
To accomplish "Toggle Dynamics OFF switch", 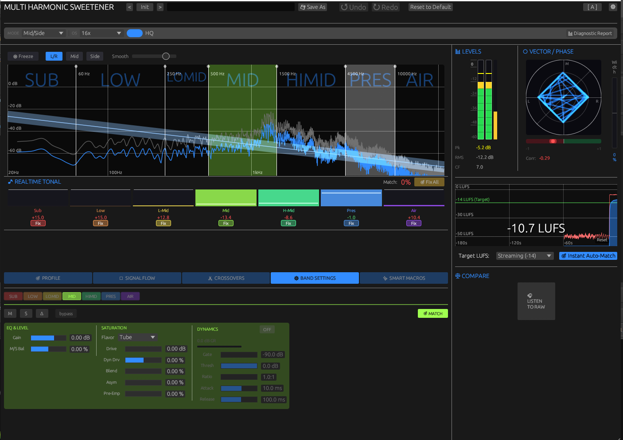I will coord(267,329).
